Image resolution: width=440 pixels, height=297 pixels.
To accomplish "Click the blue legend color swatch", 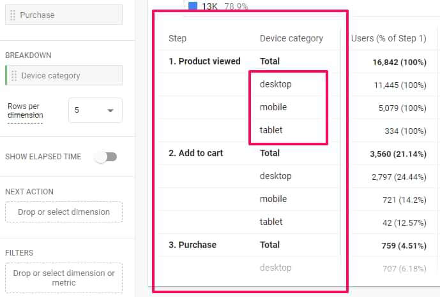I will (193, 6).
